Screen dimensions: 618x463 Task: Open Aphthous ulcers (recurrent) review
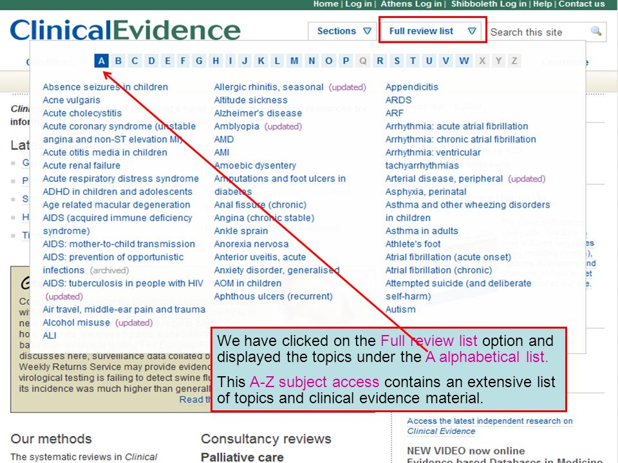(x=273, y=296)
